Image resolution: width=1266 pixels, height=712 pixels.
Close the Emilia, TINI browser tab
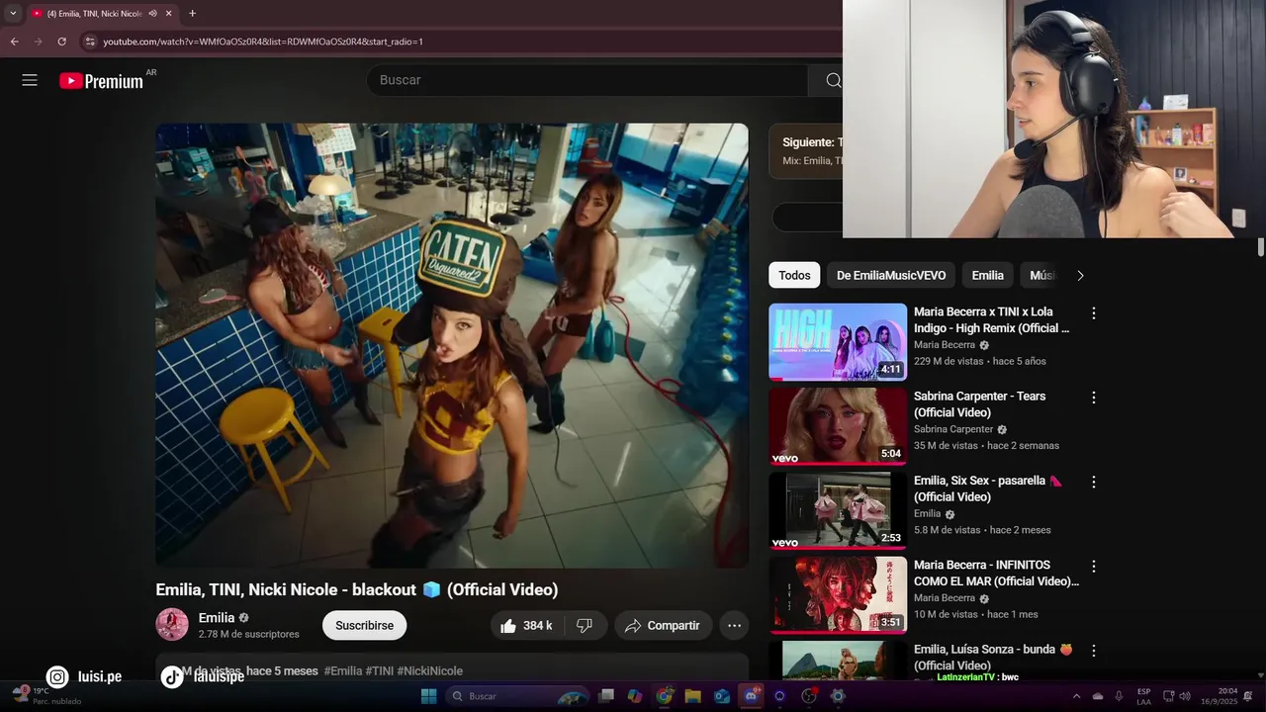point(168,14)
